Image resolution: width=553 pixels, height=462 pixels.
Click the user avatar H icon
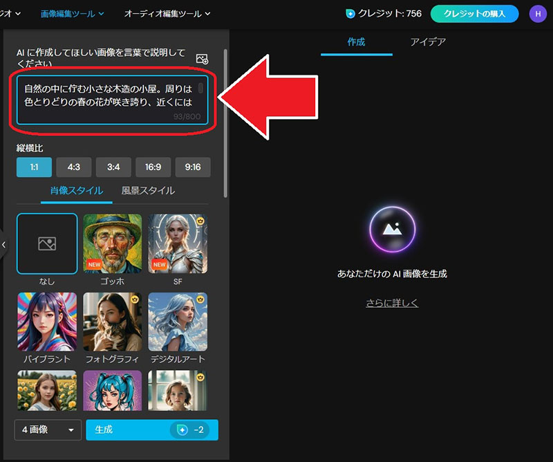tap(537, 13)
